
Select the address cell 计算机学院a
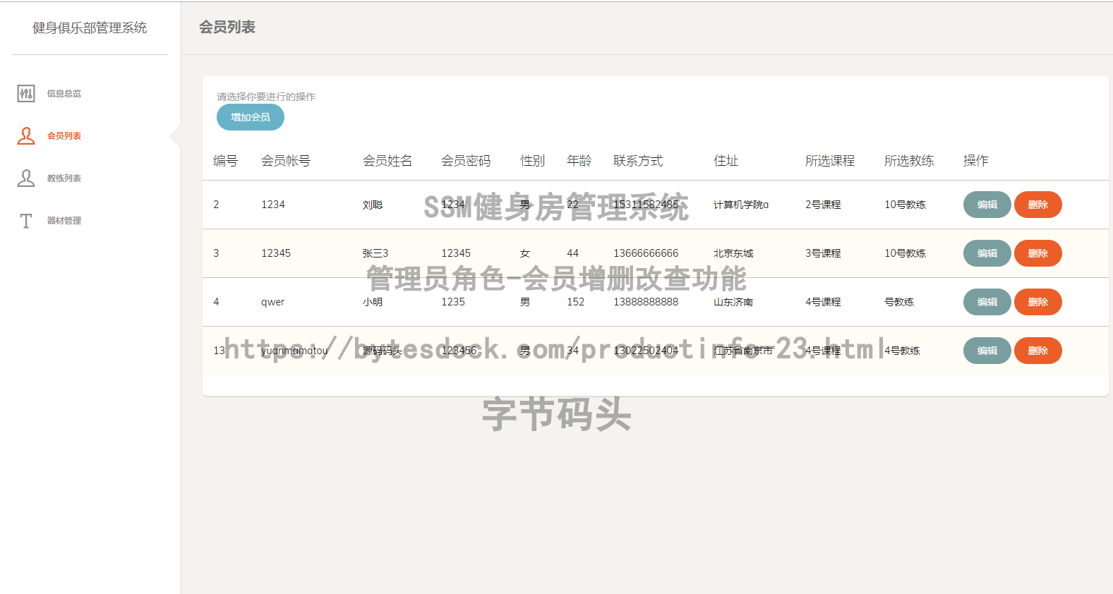(741, 205)
